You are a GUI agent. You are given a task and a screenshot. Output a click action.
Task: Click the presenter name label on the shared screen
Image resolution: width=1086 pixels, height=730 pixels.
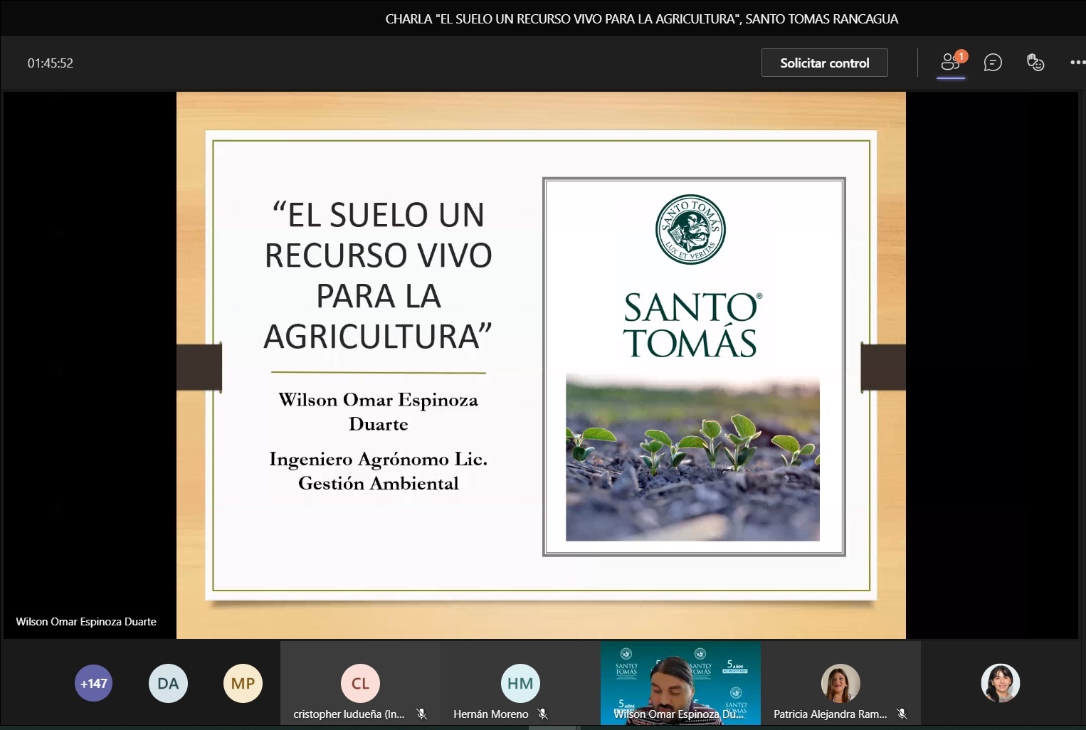click(86, 621)
